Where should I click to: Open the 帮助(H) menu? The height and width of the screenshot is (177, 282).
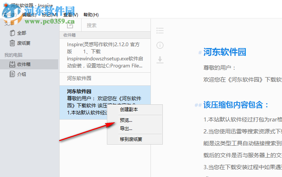(91, 15)
